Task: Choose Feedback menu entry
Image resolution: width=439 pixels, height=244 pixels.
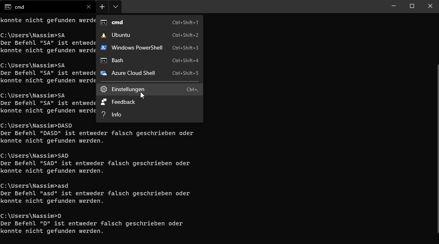Action: (x=149, y=102)
